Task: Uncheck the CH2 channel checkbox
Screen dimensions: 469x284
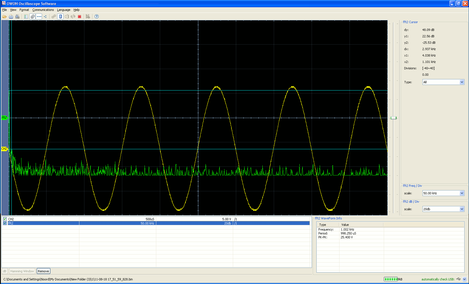Action: [x=5, y=219]
